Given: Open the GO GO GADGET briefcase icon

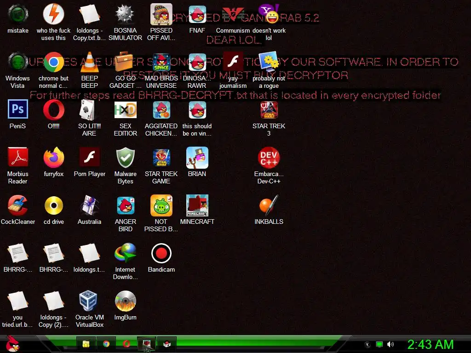Looking at the screenshot, I should 125,62.
